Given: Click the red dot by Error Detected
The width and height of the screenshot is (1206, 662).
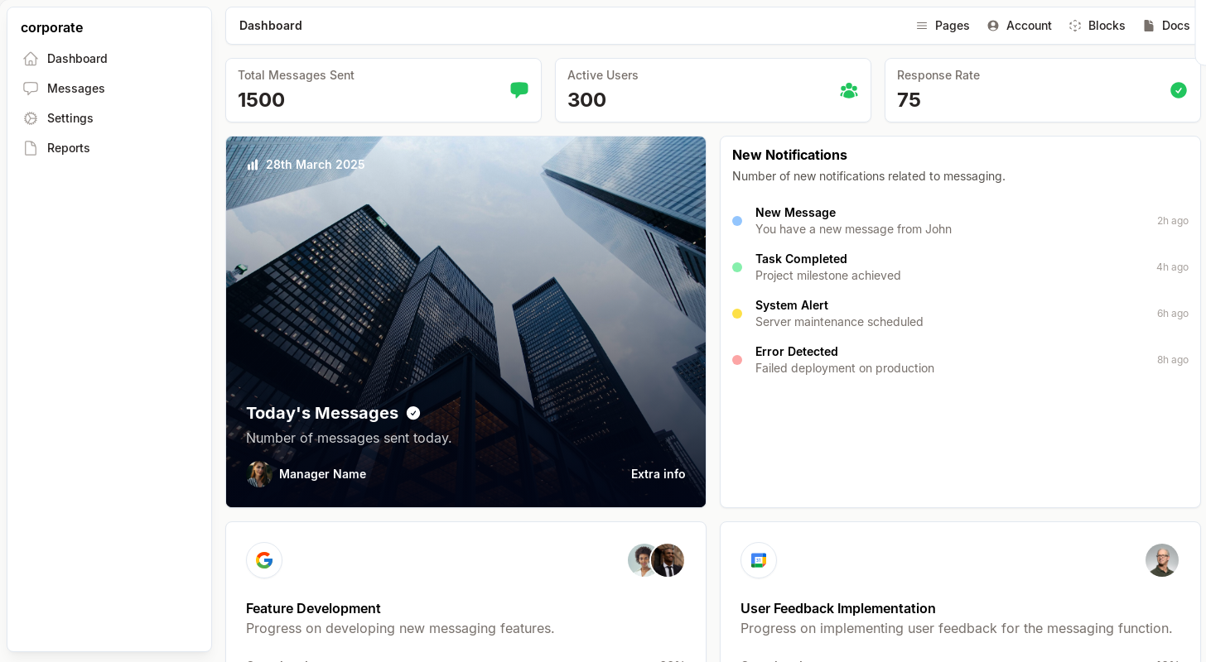Looking at the screenshot, I should 737,360.
